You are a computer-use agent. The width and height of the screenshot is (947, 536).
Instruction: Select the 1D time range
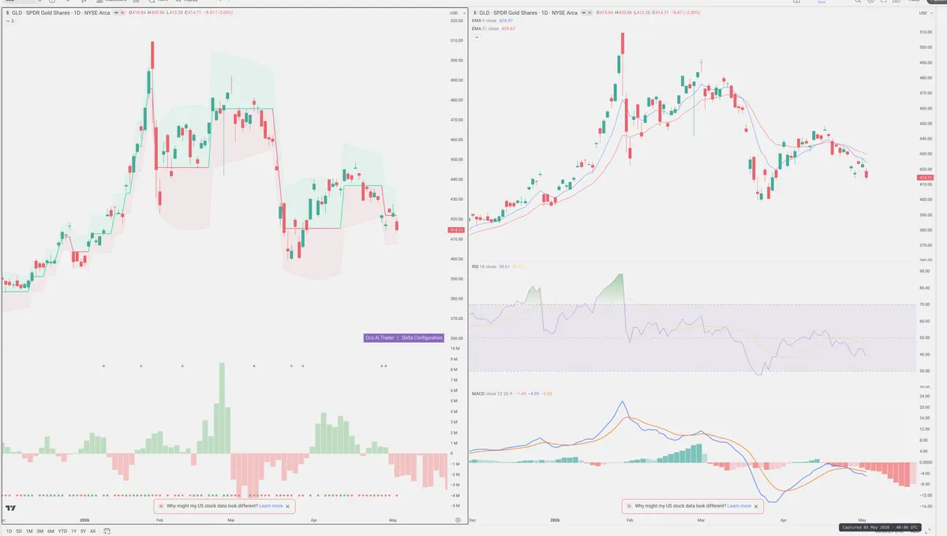[8, 531]
